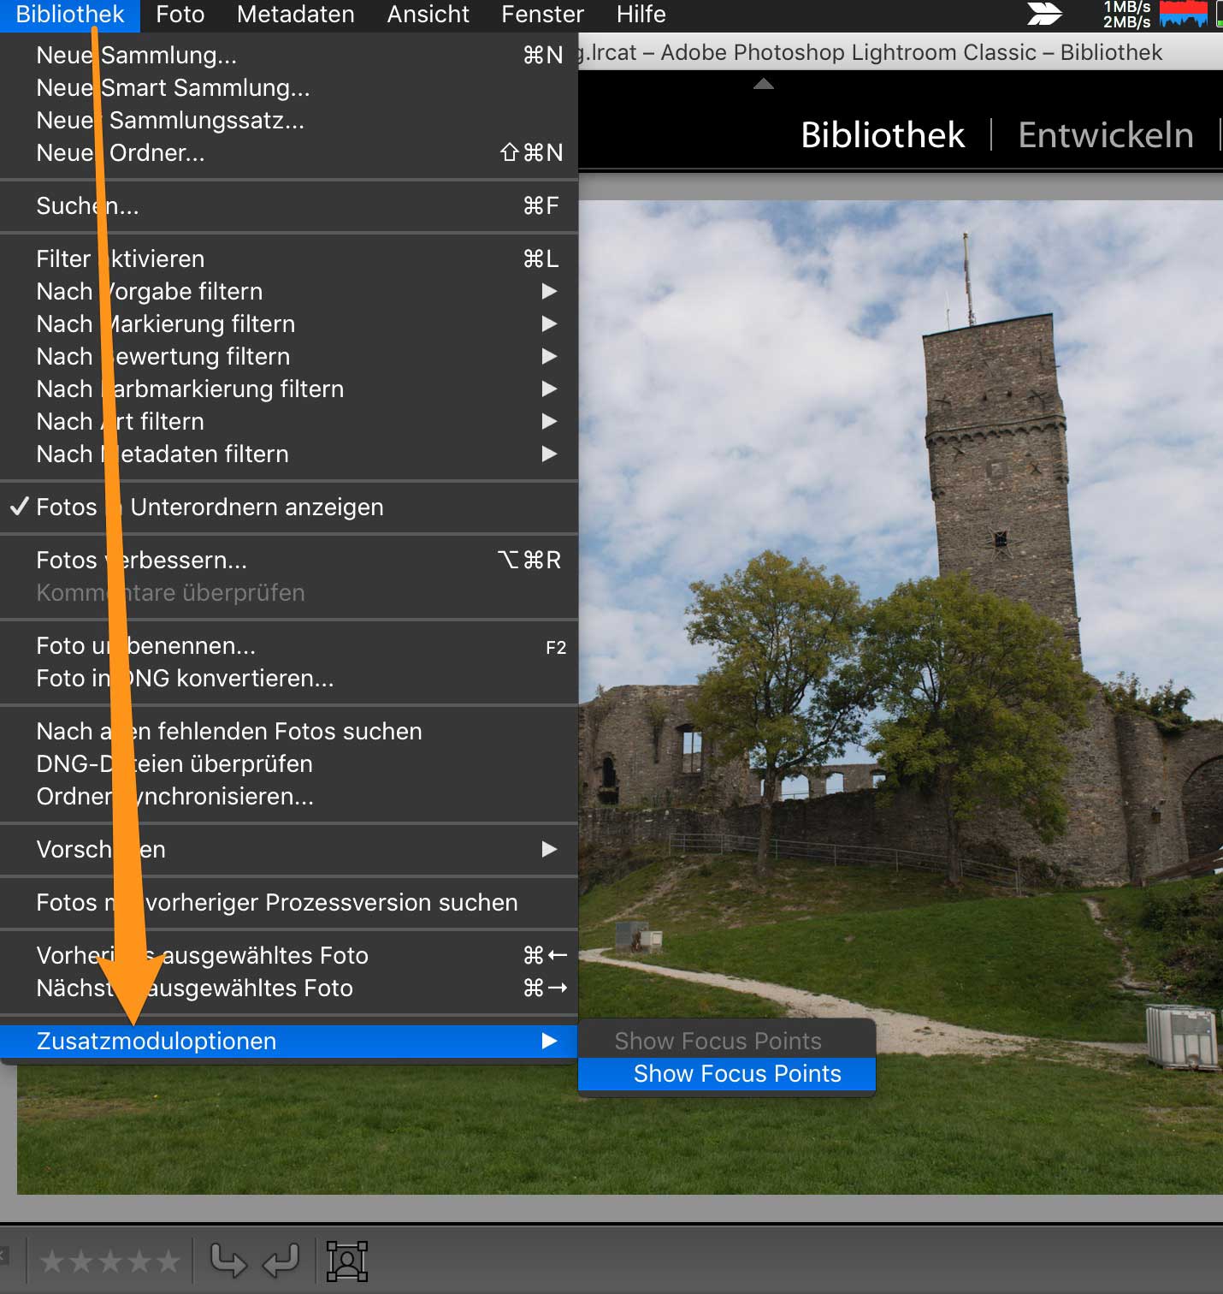Switch to the Entwickeln module
Viewport: 1223px width, 1294px height.
1105,135
